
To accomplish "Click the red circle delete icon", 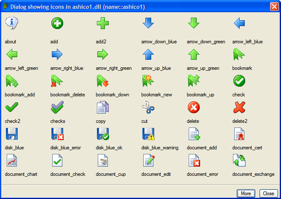I will tap(194, 108).
